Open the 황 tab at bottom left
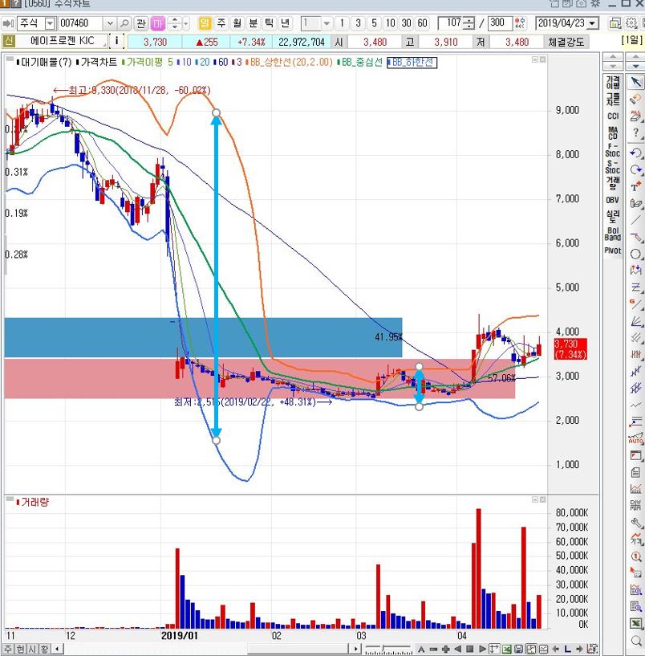 (x=44, y=650)
